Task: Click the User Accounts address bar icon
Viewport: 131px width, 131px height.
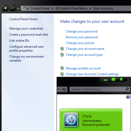Action: [x=23, y=8]
